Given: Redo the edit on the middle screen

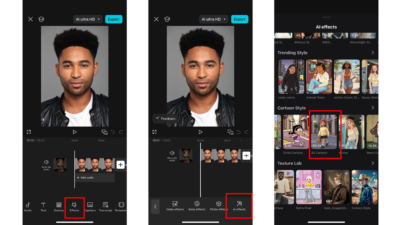Looking at the screenshot, I should (x=247, y=132).
